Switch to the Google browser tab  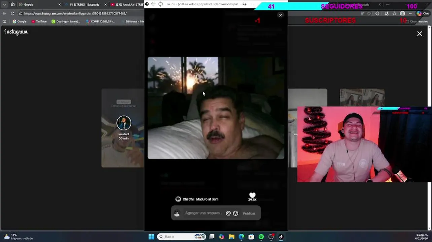40,5
